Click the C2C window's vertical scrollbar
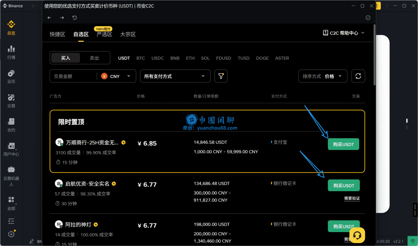The height and width of the screenshot is (246, 418). (x=375, y=55)
